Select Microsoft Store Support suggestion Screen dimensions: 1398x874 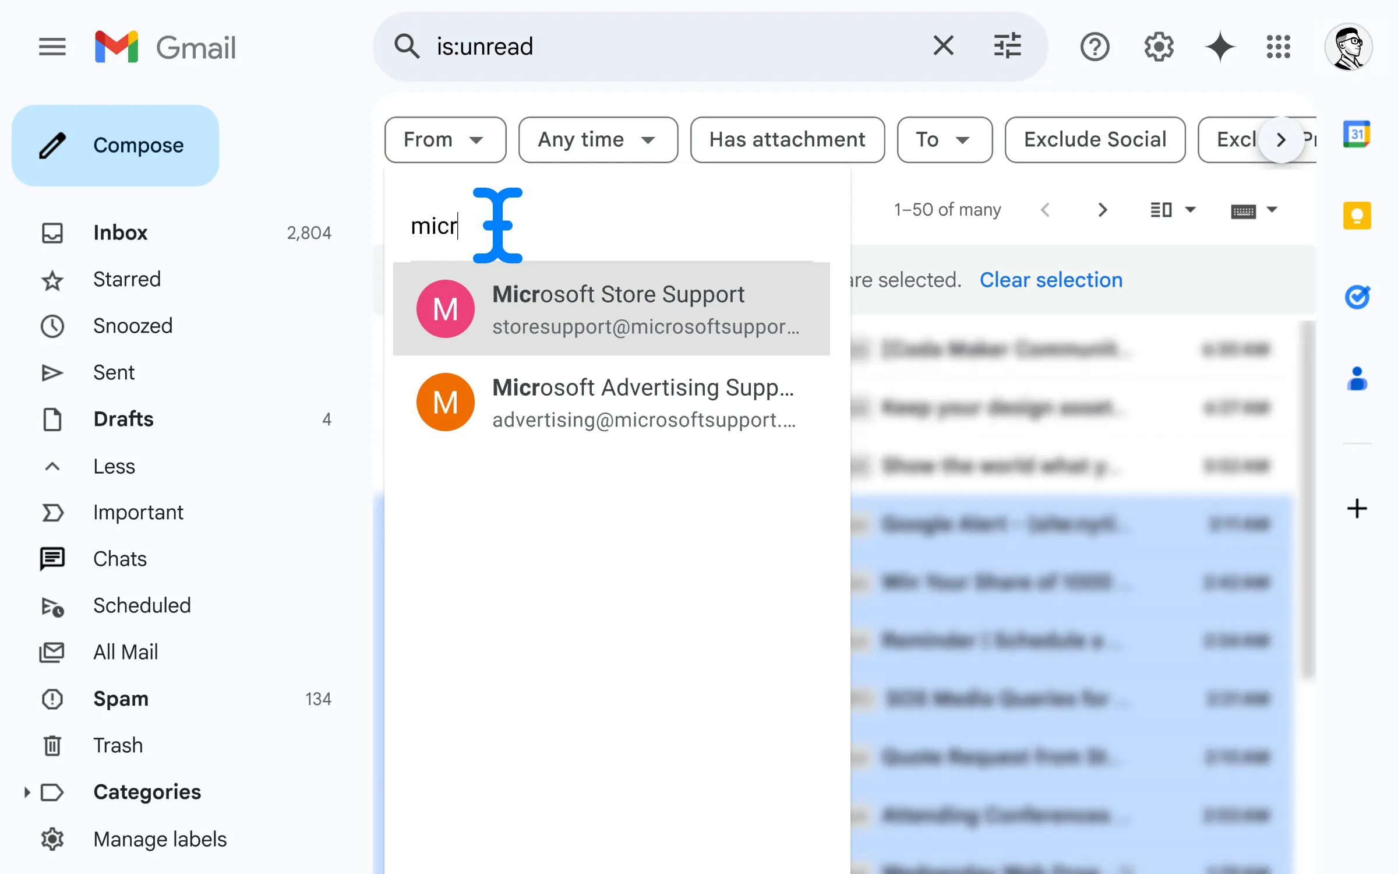tap(612, 309)
